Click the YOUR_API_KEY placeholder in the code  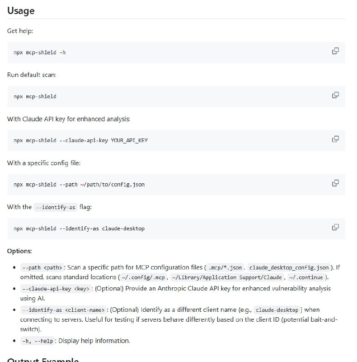[x=129, y=140]
